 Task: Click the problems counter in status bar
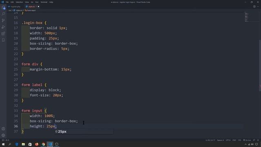[x=6, y=140]
